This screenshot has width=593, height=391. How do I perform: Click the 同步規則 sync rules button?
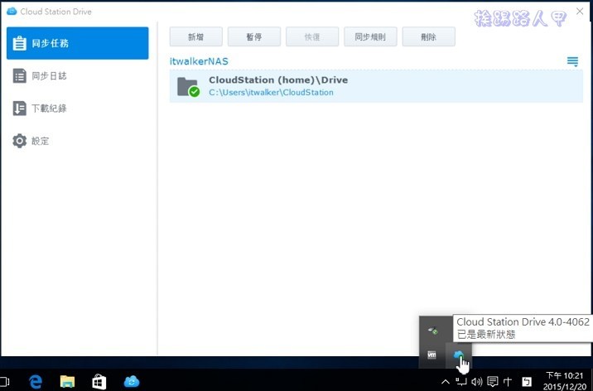370,36
